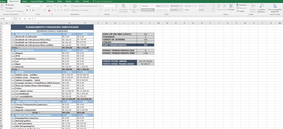Toggle bold formatting (N)
Viewport: 283px width, 129px height.
coord(27,10)
